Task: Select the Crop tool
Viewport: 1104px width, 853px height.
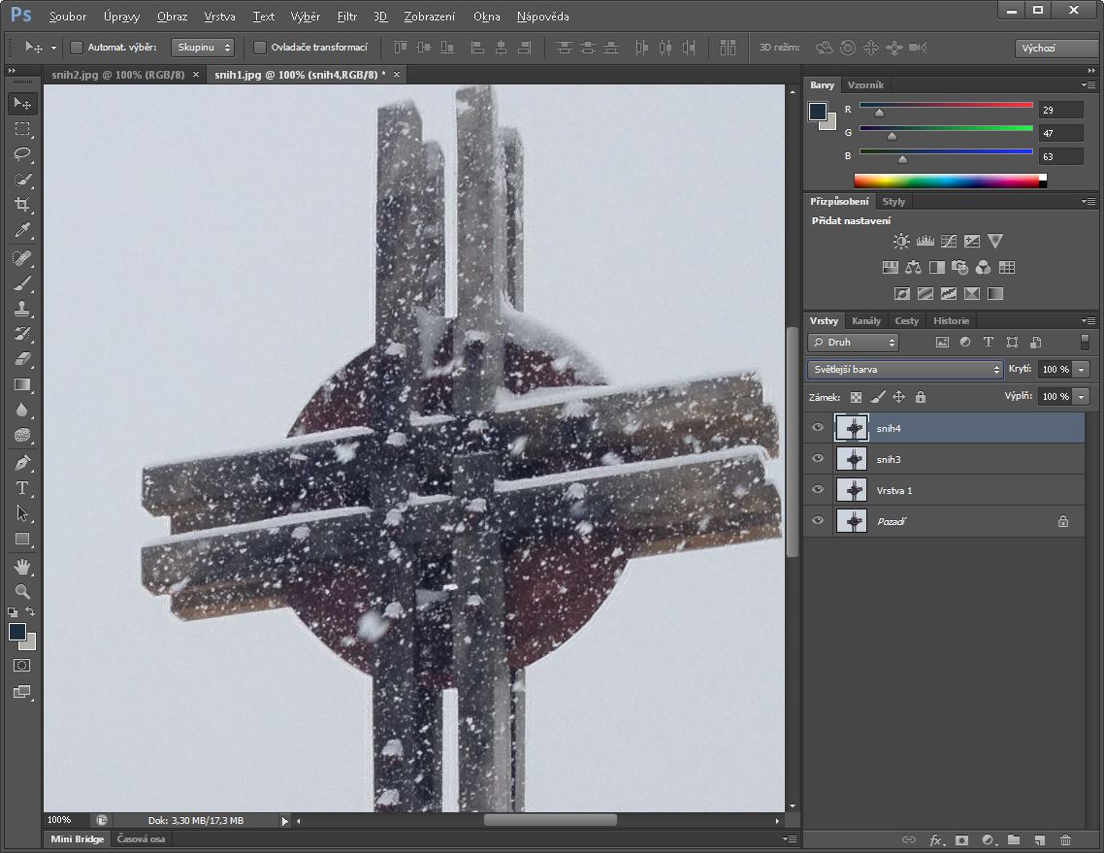Action: (21, 205)
